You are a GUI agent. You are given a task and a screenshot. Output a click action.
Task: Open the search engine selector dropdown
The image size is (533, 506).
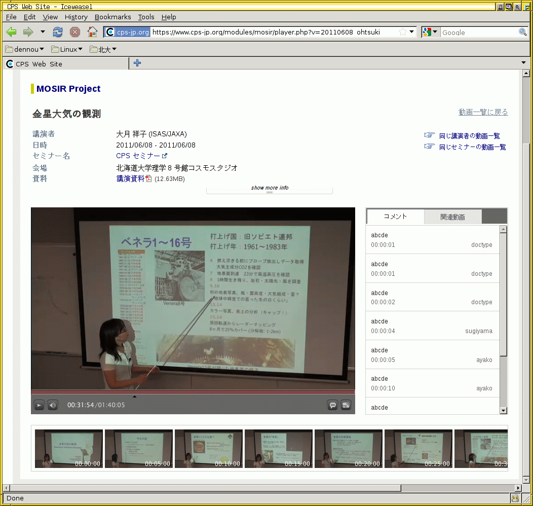[430, 32]
